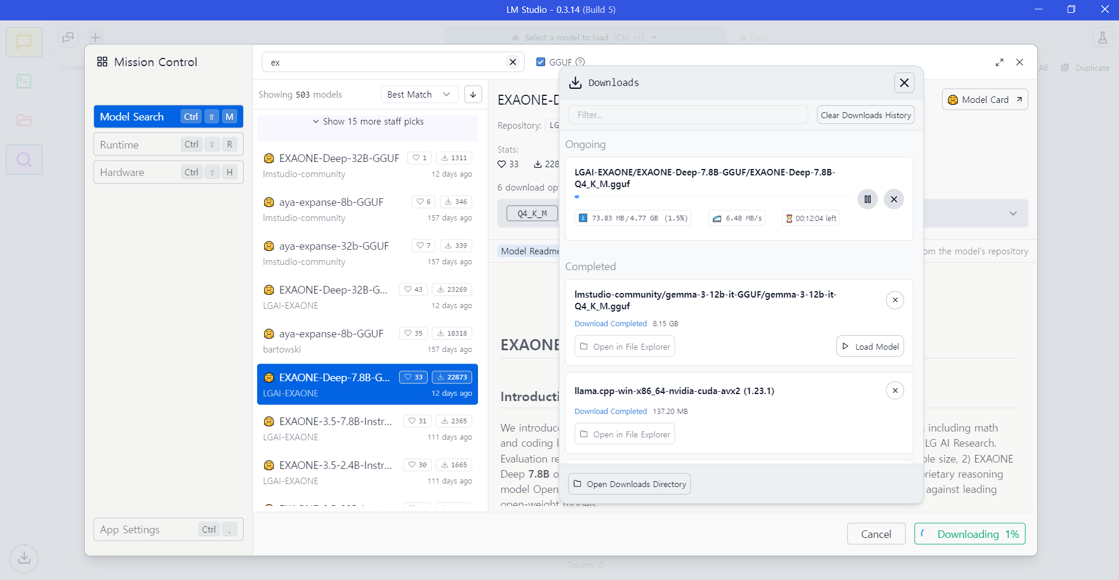
Task: Click the chat windows icon in toolbar
Action: click(68, 37)
